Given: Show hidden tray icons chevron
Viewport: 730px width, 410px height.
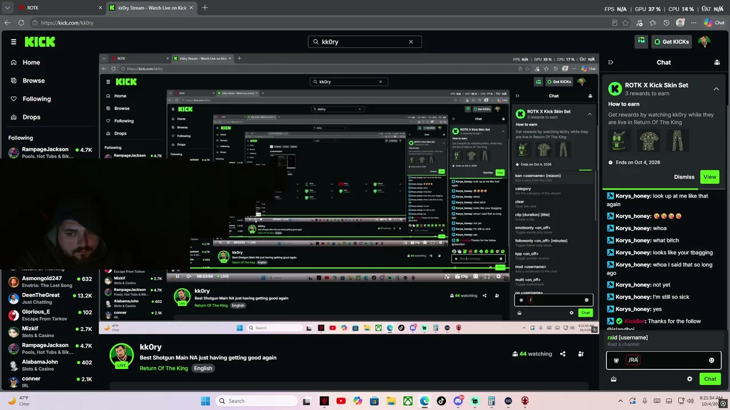Looking at the screenshot, I should click(x=622, y=401).
